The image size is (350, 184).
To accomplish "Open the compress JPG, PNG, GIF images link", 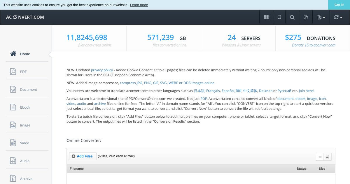I will point(167,83).
